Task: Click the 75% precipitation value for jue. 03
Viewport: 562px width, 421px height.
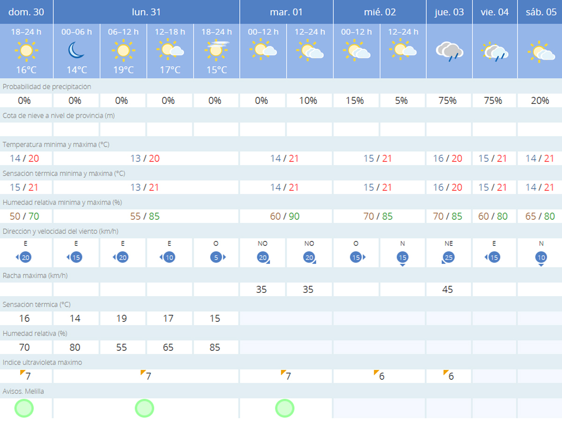Action: [x=447, y=101]
